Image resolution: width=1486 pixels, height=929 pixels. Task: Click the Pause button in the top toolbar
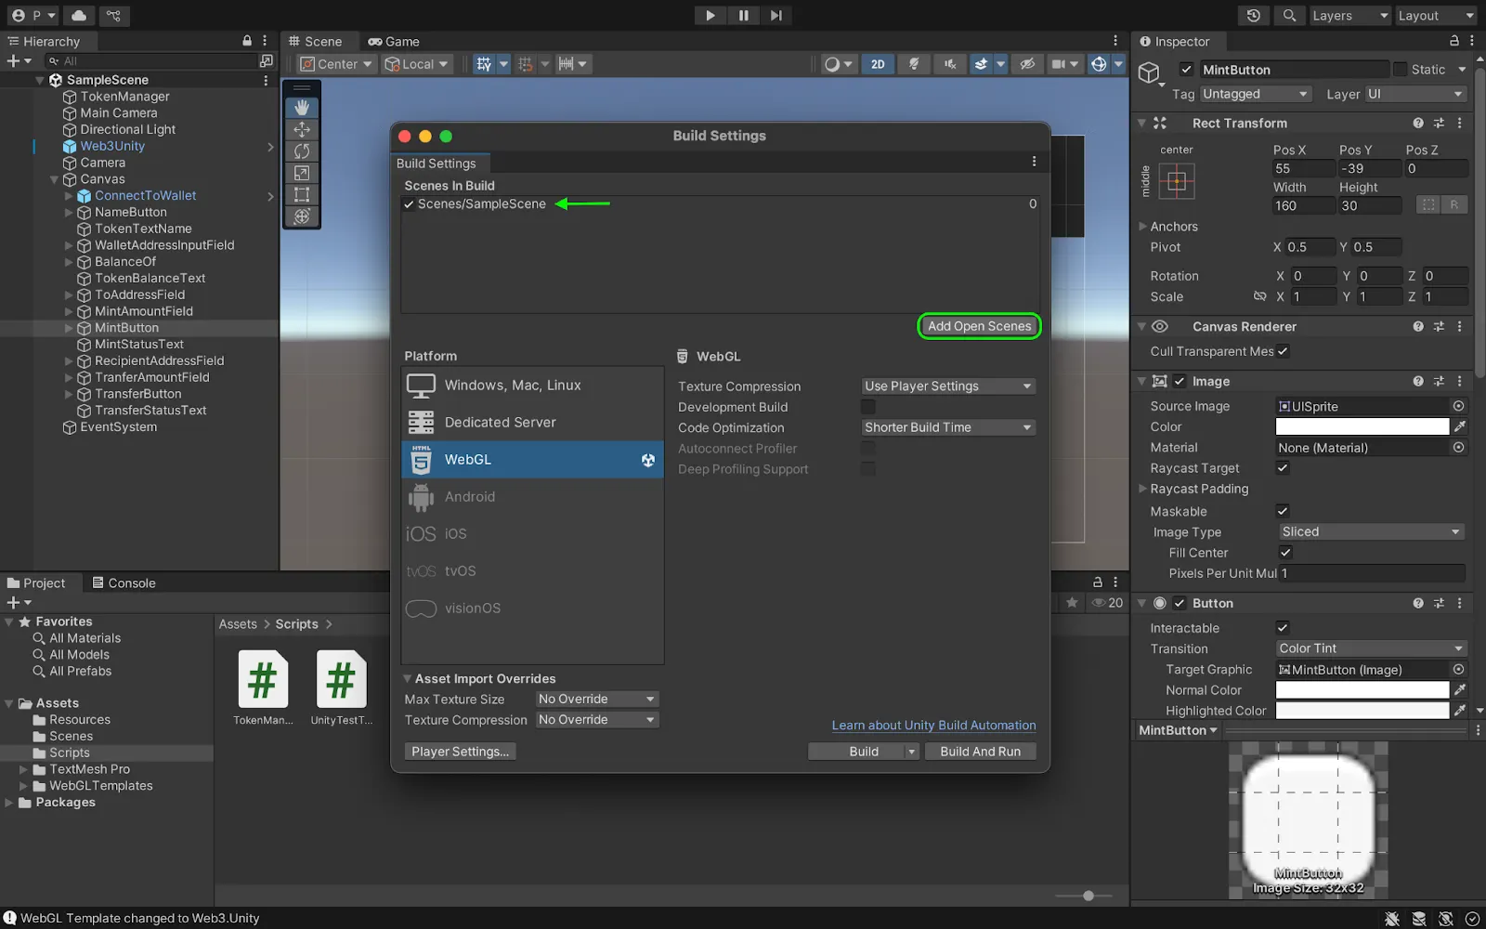point(743,16)
